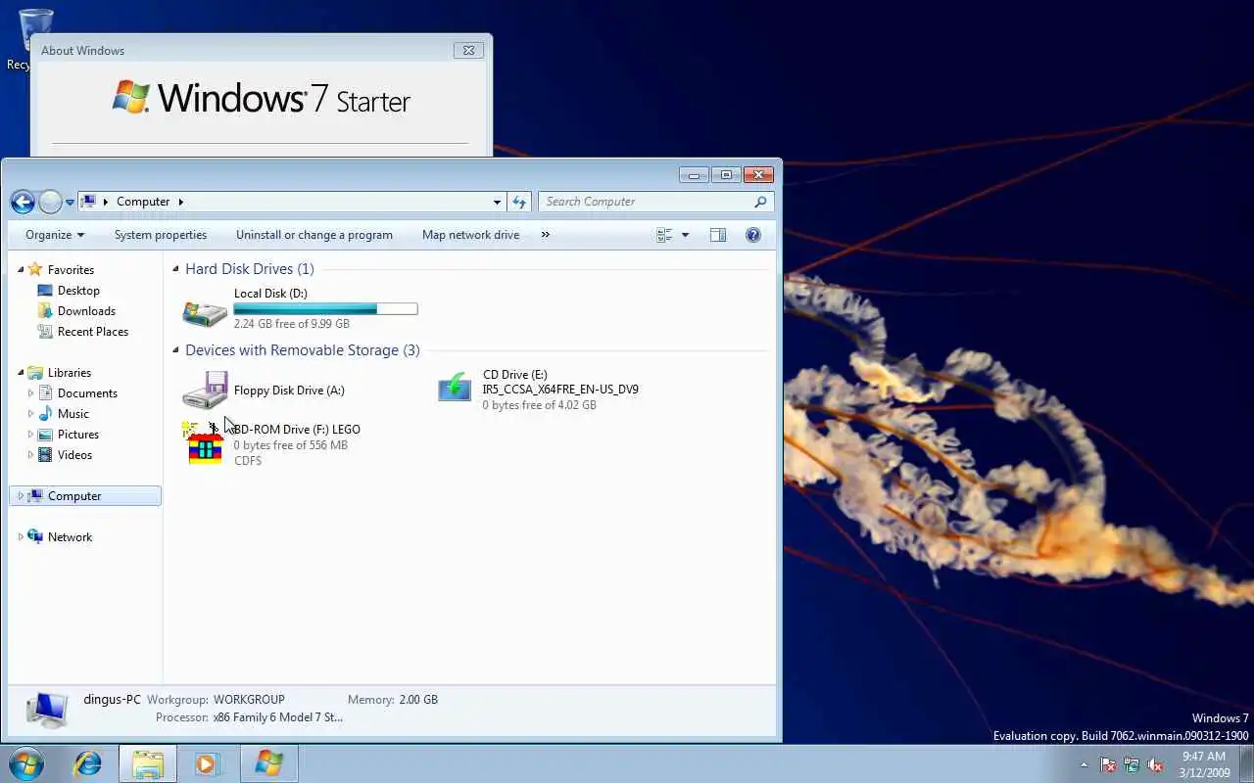This screenshot has width=1254, height=783.
Task: Click the volume speaker tray icon
Action: pos(1156,764)
